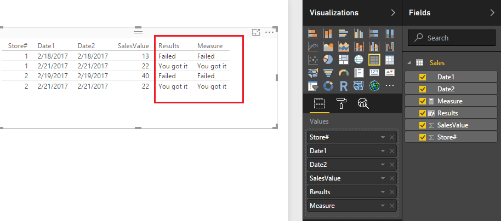
Task: Open More options ellipsis on table visual
Action: coord(270,32)
